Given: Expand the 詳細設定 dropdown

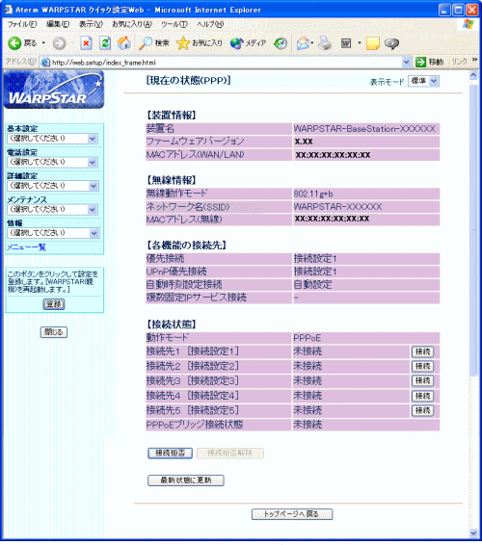Looking at the screenshot, I should point(52,186).
